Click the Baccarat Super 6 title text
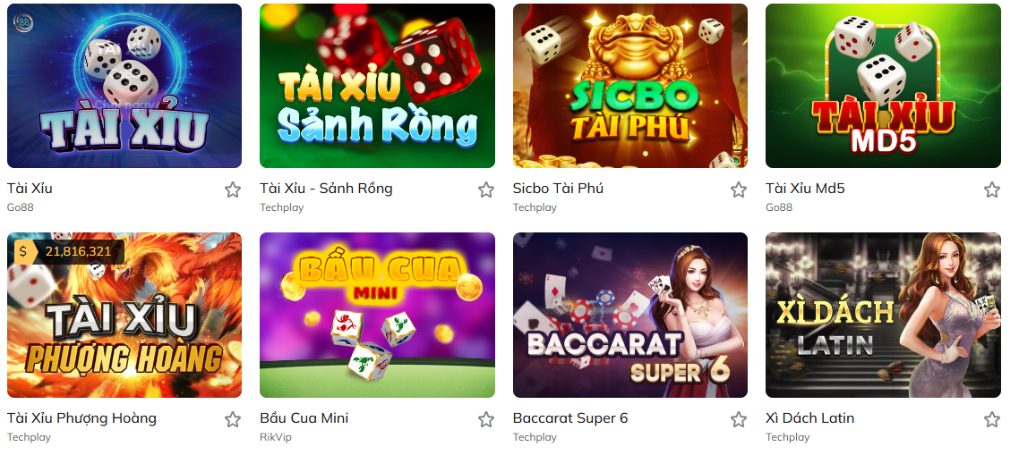This screenshot has height=455, width=1019. pos(570,418)
